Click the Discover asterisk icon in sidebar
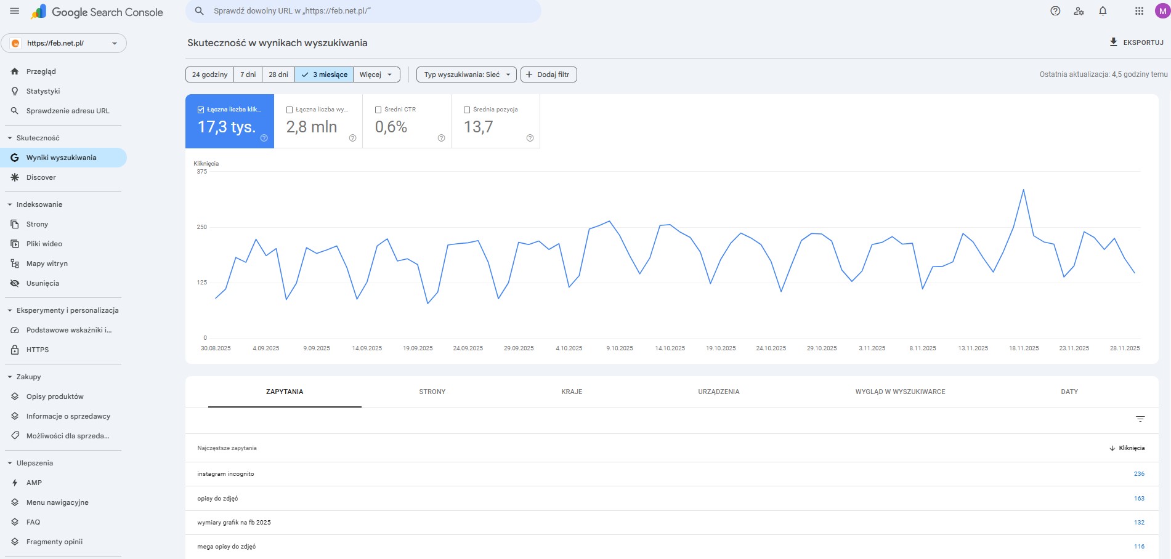Image resolution: width=1171 pixels, height=559 pixels. (x=15, y=177)
